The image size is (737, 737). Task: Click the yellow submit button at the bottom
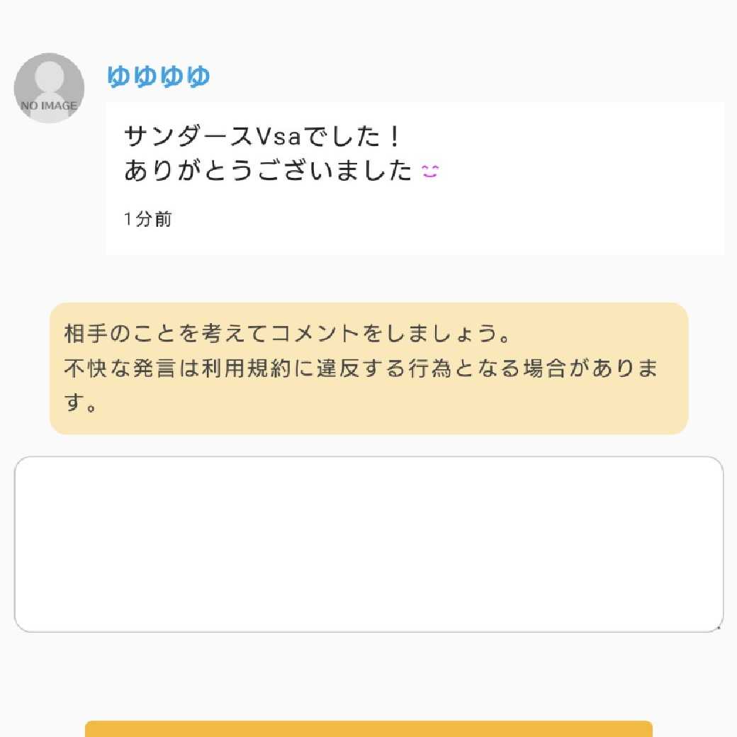click(x=368, y=730)
